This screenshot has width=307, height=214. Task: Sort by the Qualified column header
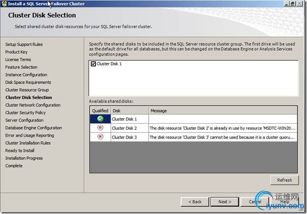(100, 111)
